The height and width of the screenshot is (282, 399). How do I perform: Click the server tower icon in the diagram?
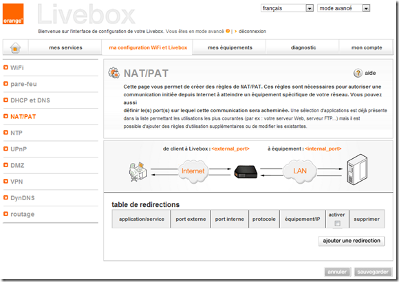(x=357, y=169)
